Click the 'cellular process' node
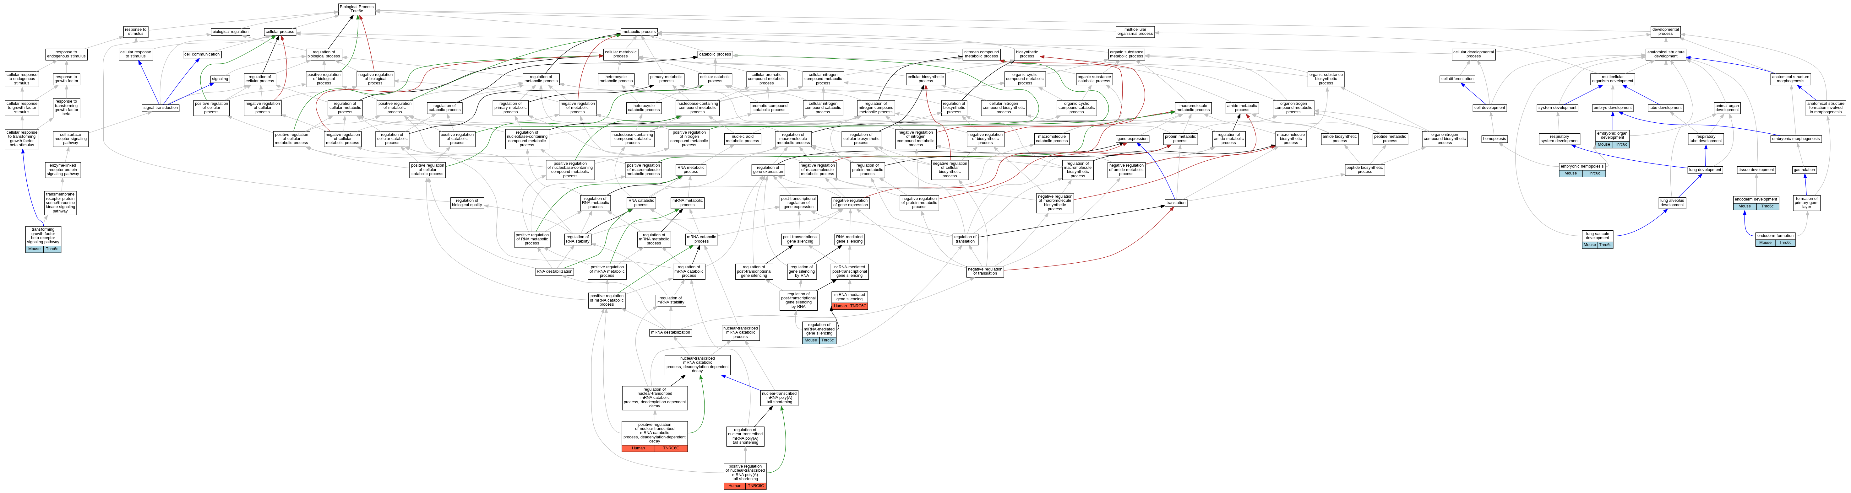This screenshot has width=1851, height=493. [280, 32]
